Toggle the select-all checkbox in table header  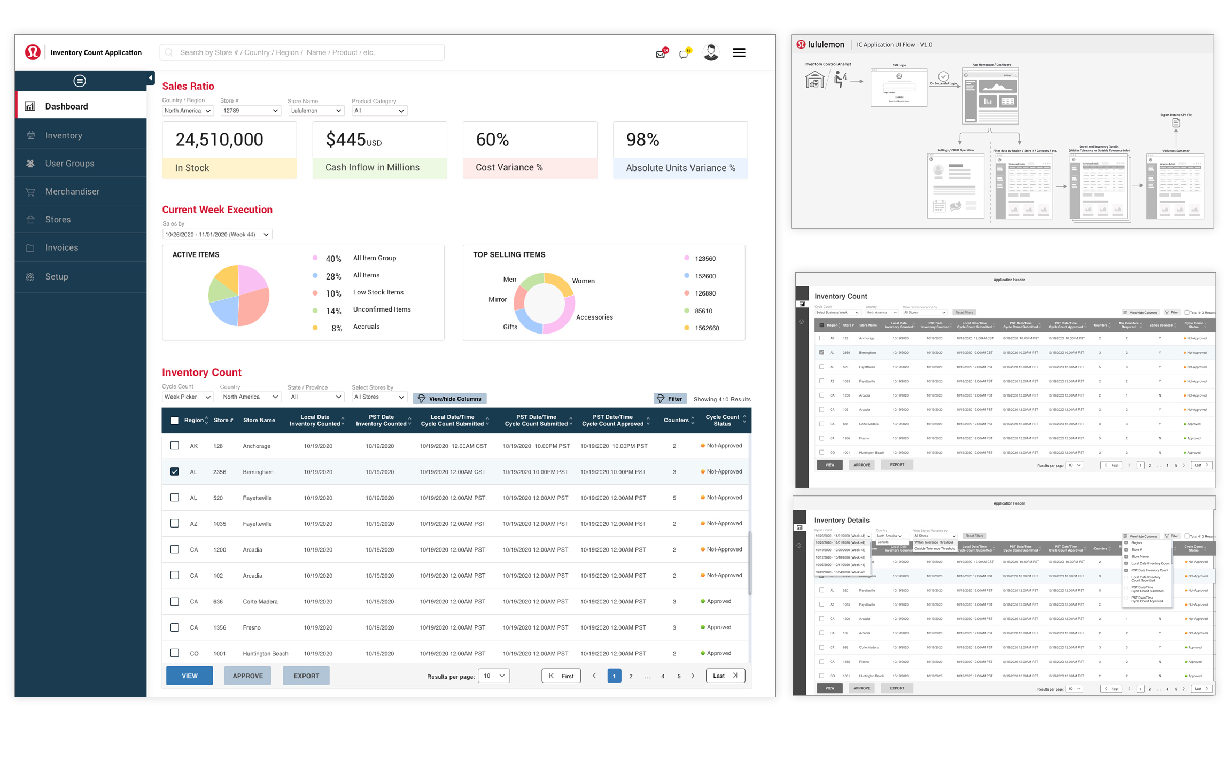click(x=175, y=421)
